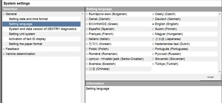The image size is (222, 103).
Task: Choose the Korean language radio button
Action: [x=87, y=44]
